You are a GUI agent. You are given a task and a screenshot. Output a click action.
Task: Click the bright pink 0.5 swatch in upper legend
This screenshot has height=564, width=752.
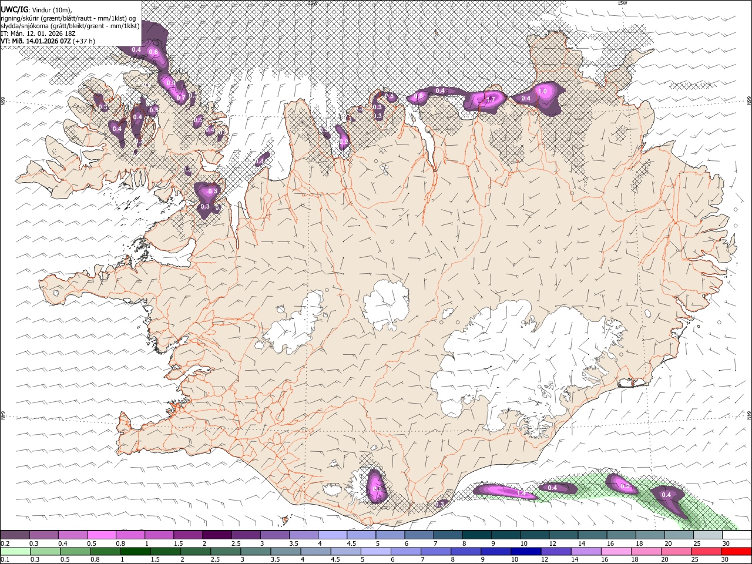point(101,535)
